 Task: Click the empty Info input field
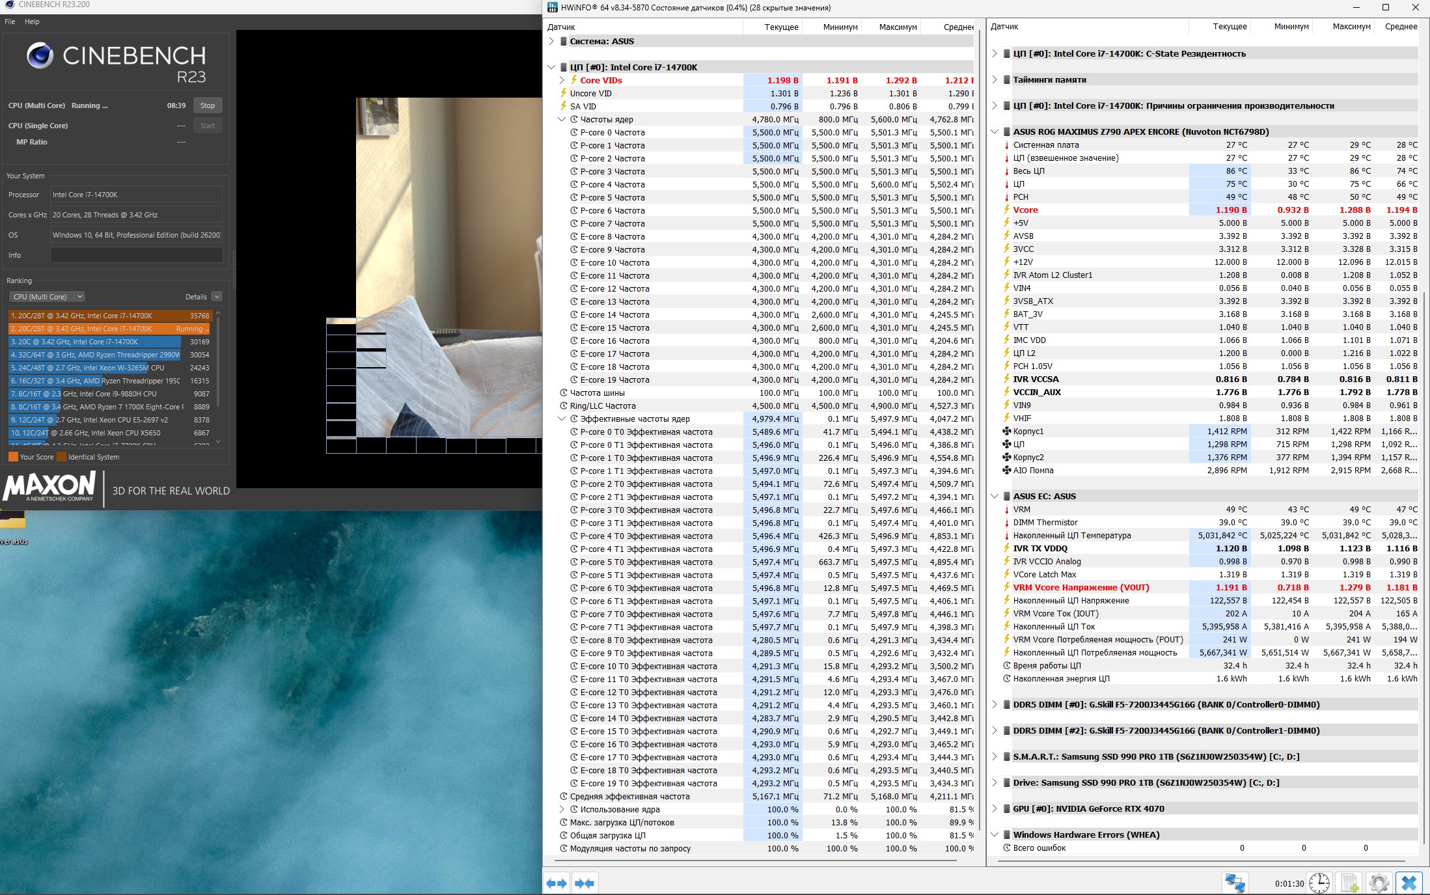point(136,255)
